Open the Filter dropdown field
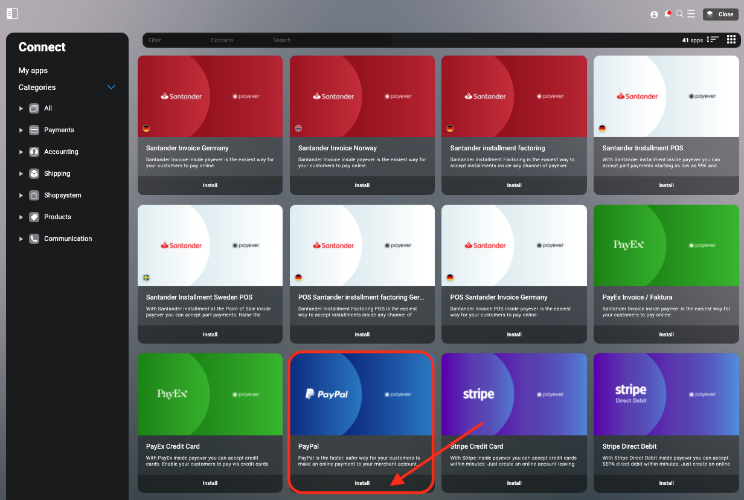Image resolution: width=744 pixels, height=500 pixels. 175,40
